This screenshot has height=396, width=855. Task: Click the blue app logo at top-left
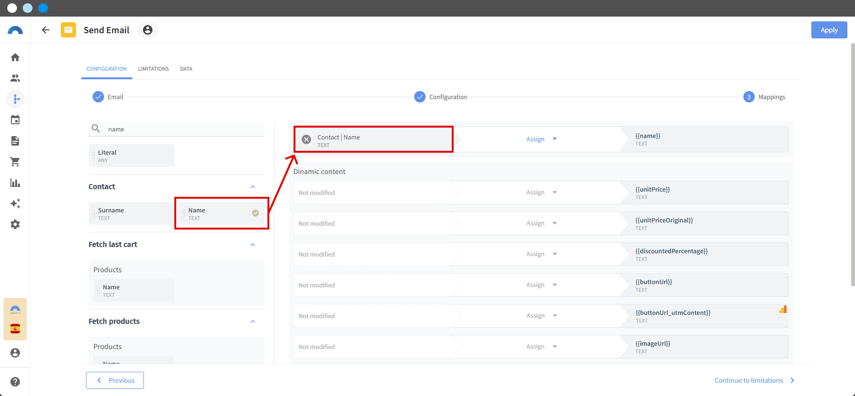pyautogui.click(x=15, y=30)
